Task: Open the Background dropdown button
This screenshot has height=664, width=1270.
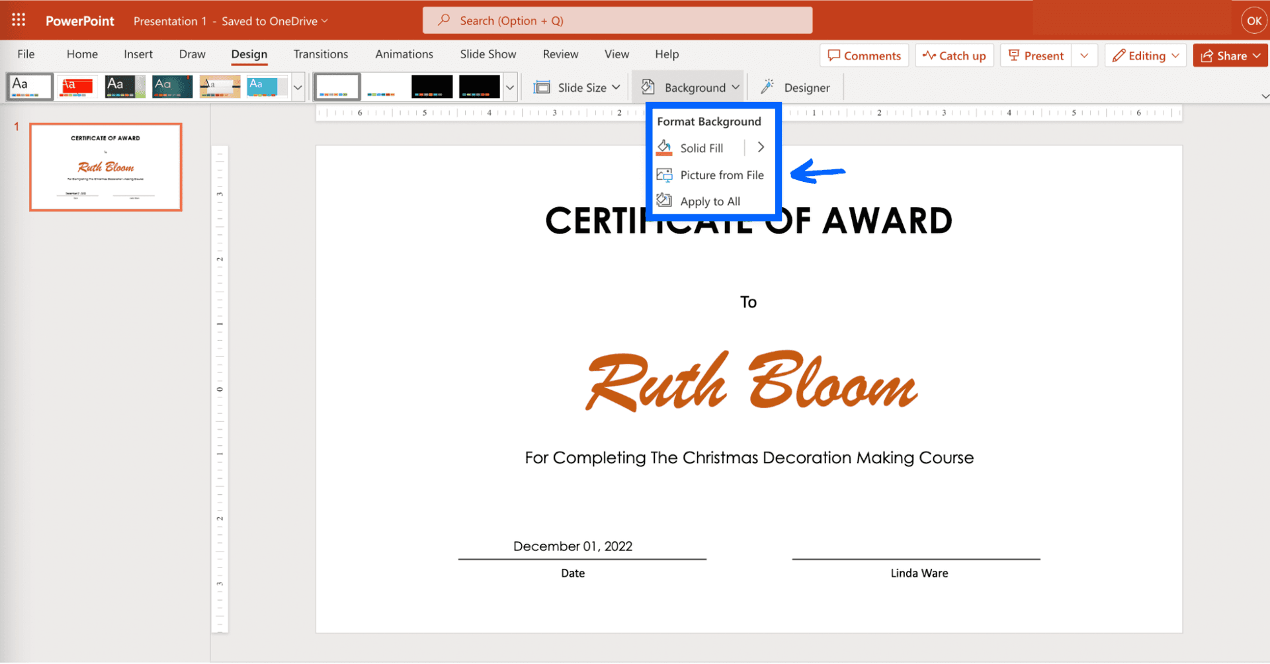Action: [x=689, y=87]
